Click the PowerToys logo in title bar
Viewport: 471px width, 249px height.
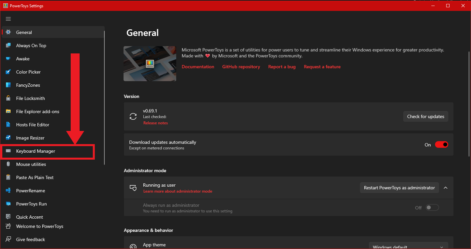[x=6, y=6]
